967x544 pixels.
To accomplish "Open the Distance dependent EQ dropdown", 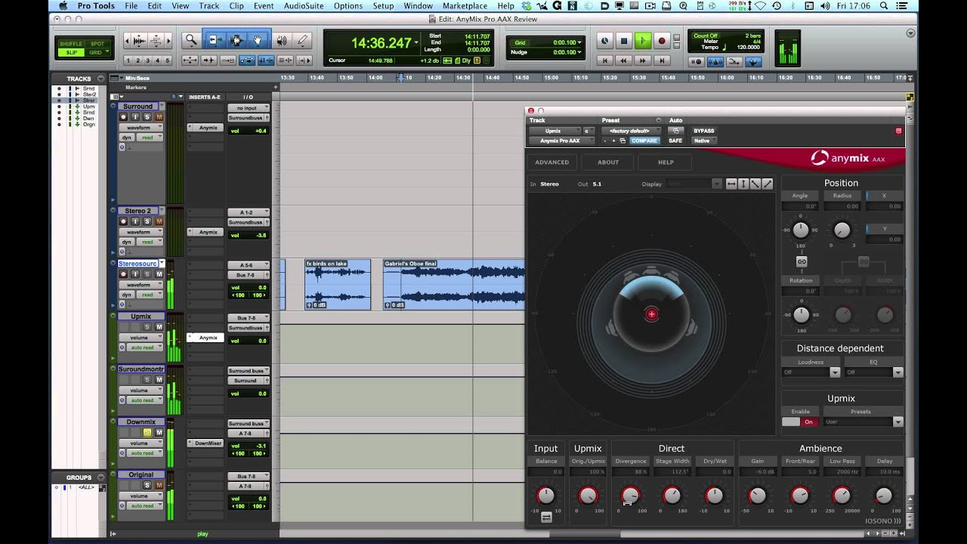I will (x=874, y=372).
